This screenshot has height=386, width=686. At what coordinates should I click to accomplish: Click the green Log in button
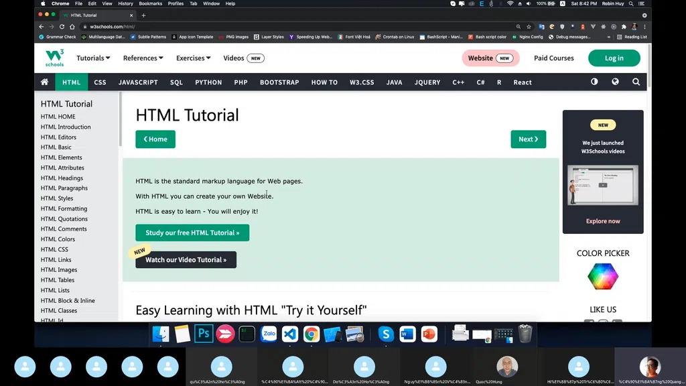(x=614, y=58)
